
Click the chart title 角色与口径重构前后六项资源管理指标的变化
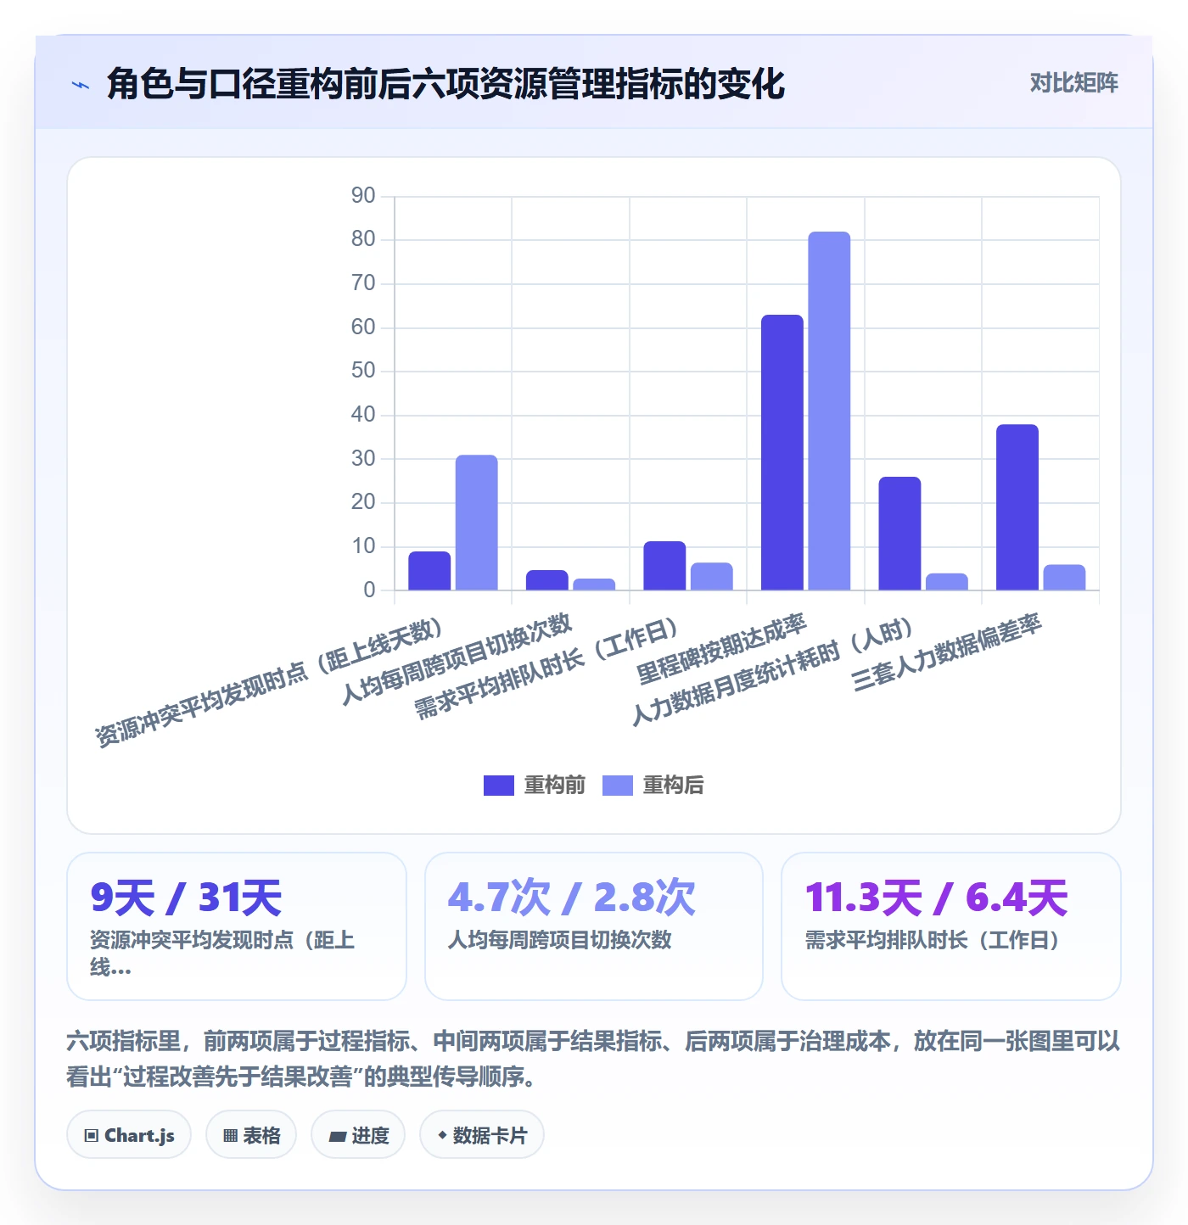pos(446,84)
